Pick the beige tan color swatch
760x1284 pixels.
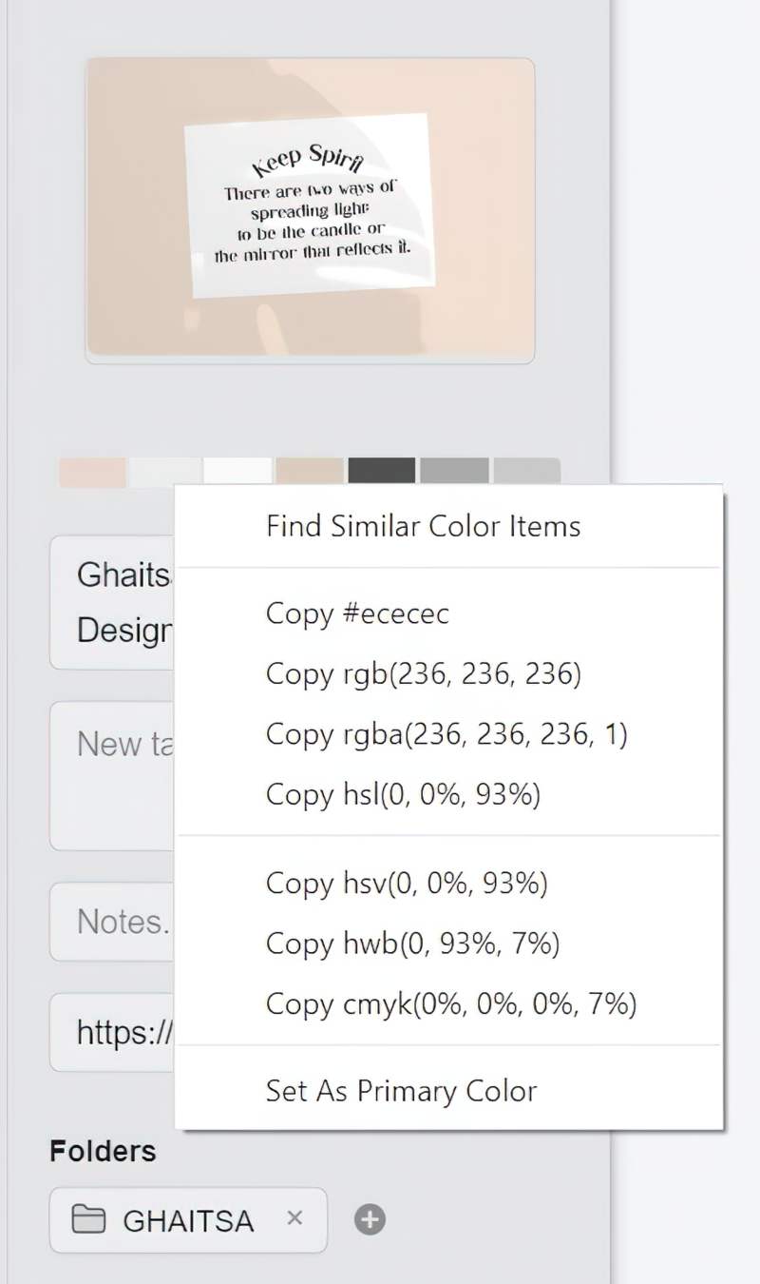coord(309,471)
